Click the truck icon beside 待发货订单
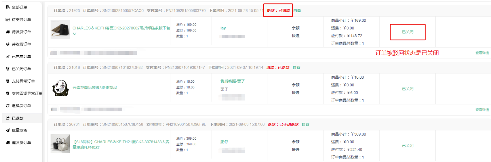The height and width of the screenshot is (162, 491). 8,32
